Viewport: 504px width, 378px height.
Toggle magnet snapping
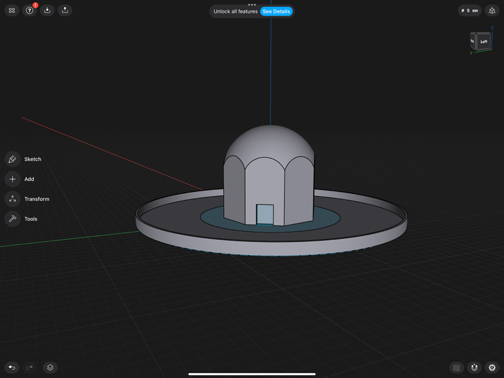(474, 367)
